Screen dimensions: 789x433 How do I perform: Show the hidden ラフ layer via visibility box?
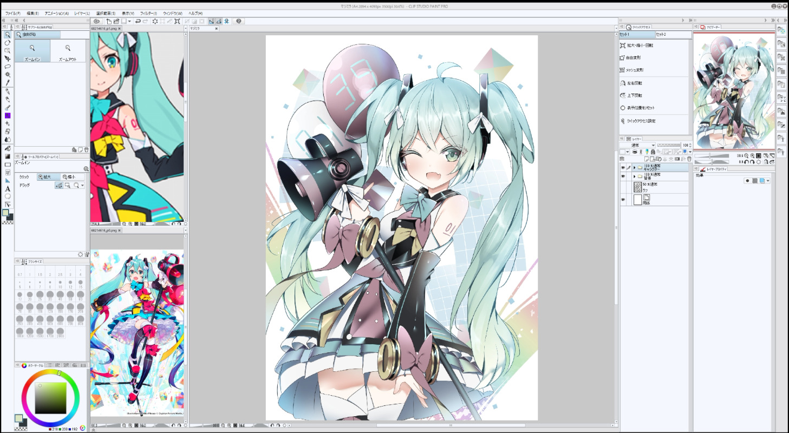click(623, 187)
